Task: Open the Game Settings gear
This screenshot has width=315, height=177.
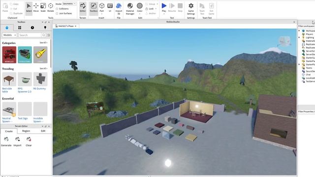Action: (191, 9)
